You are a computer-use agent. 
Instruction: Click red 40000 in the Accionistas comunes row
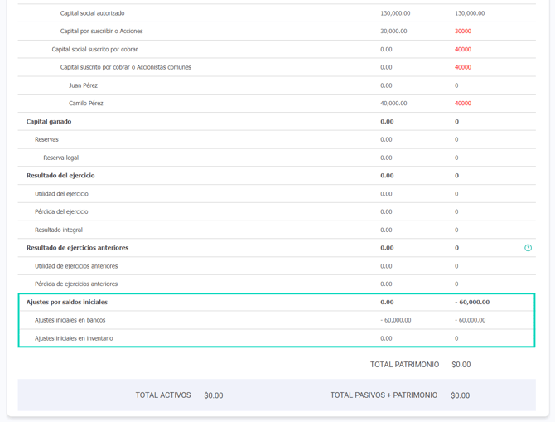point(462,68)
